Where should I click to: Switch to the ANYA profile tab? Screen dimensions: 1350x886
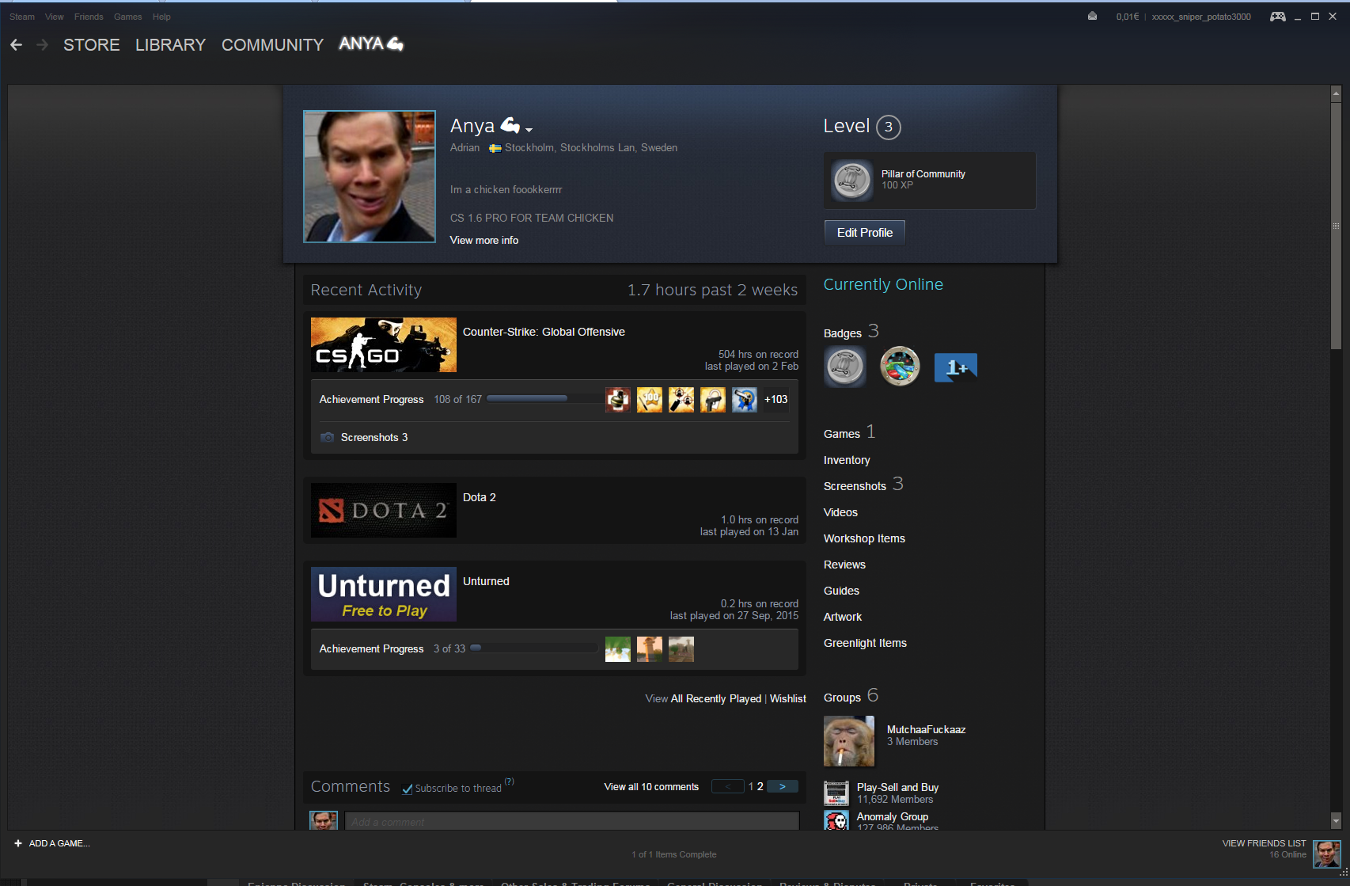371,44
